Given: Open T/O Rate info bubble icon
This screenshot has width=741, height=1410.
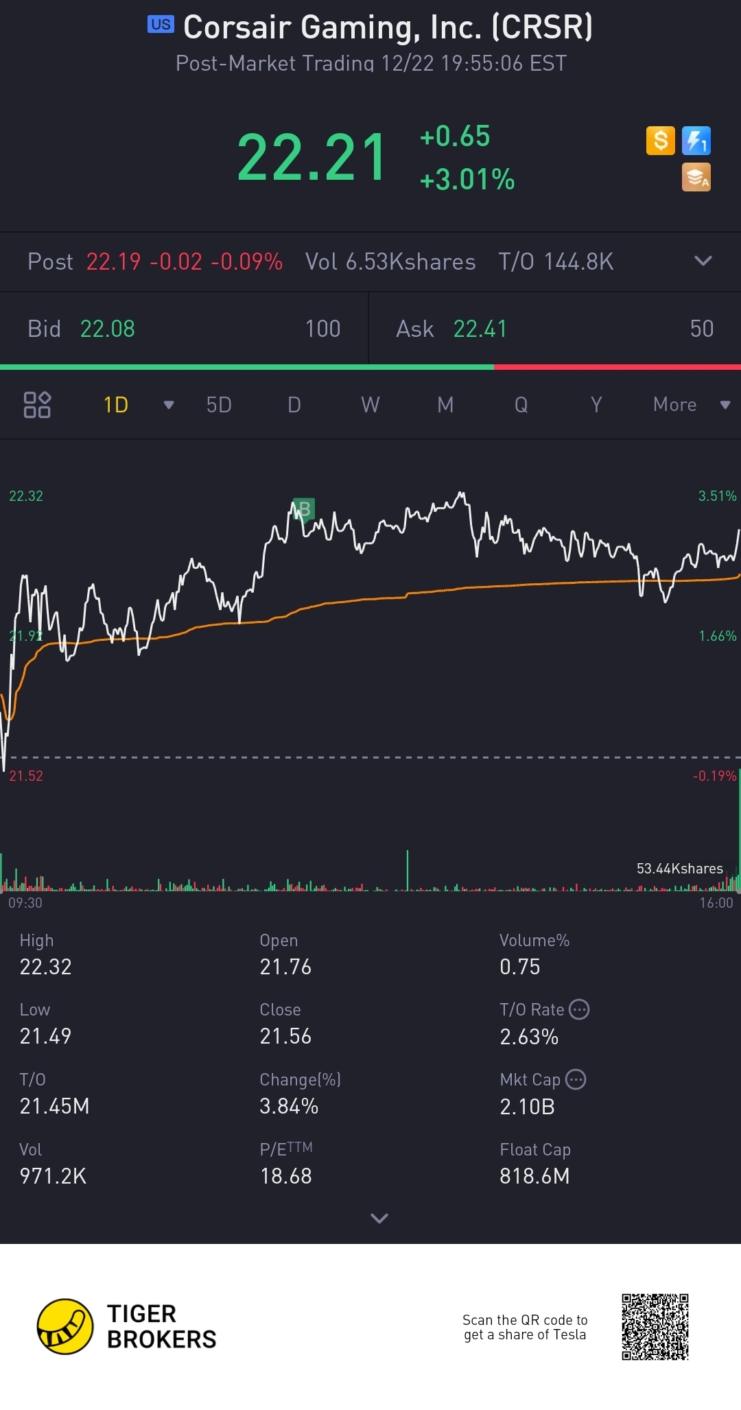Looking at the screenshot, I should pos(580,1009).
